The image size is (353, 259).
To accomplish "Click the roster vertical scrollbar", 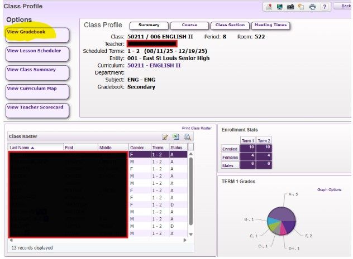I will (190, 189).
